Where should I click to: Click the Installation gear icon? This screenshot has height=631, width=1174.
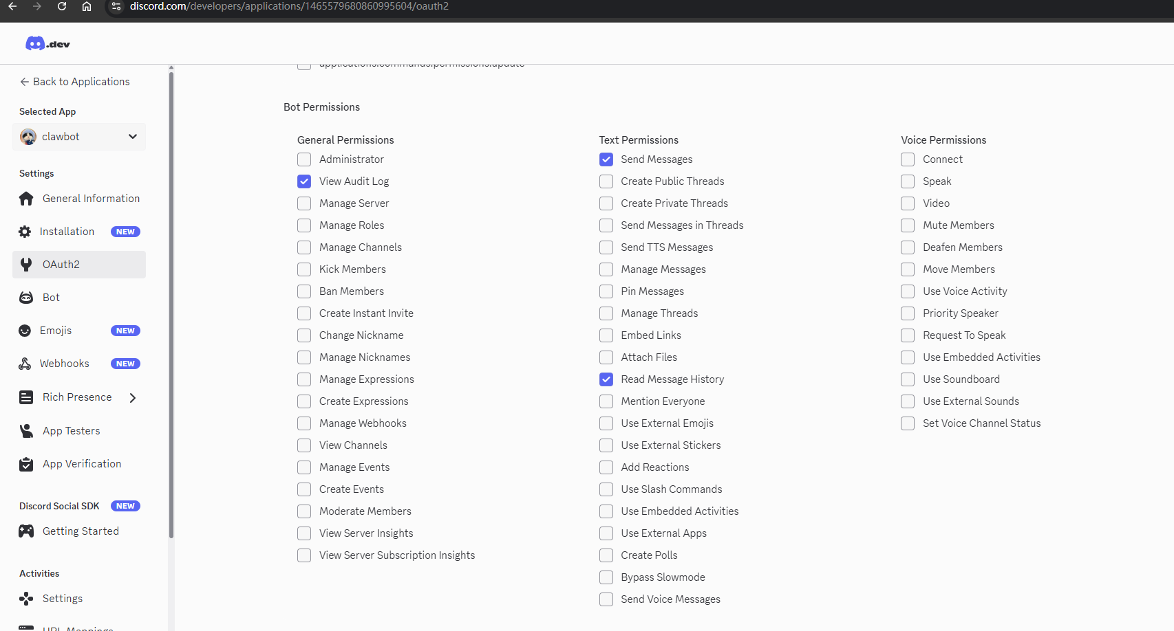[x=25, y=232]
